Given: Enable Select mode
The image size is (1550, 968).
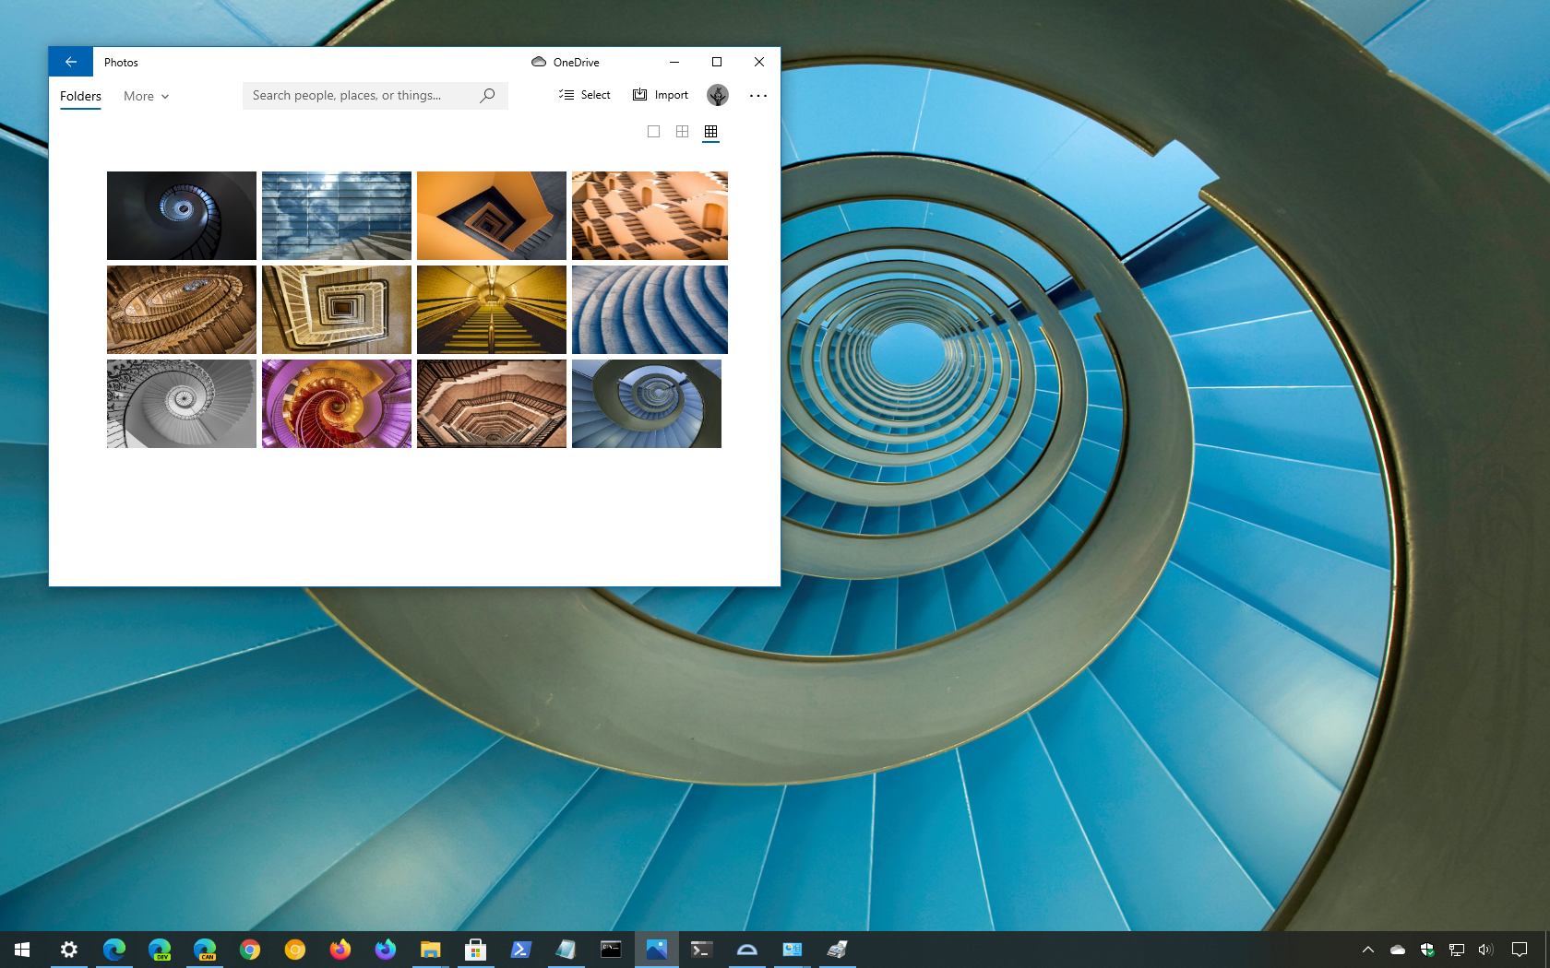Looking at the screenshot, I should pyautogui.click(x=584, y=94).
